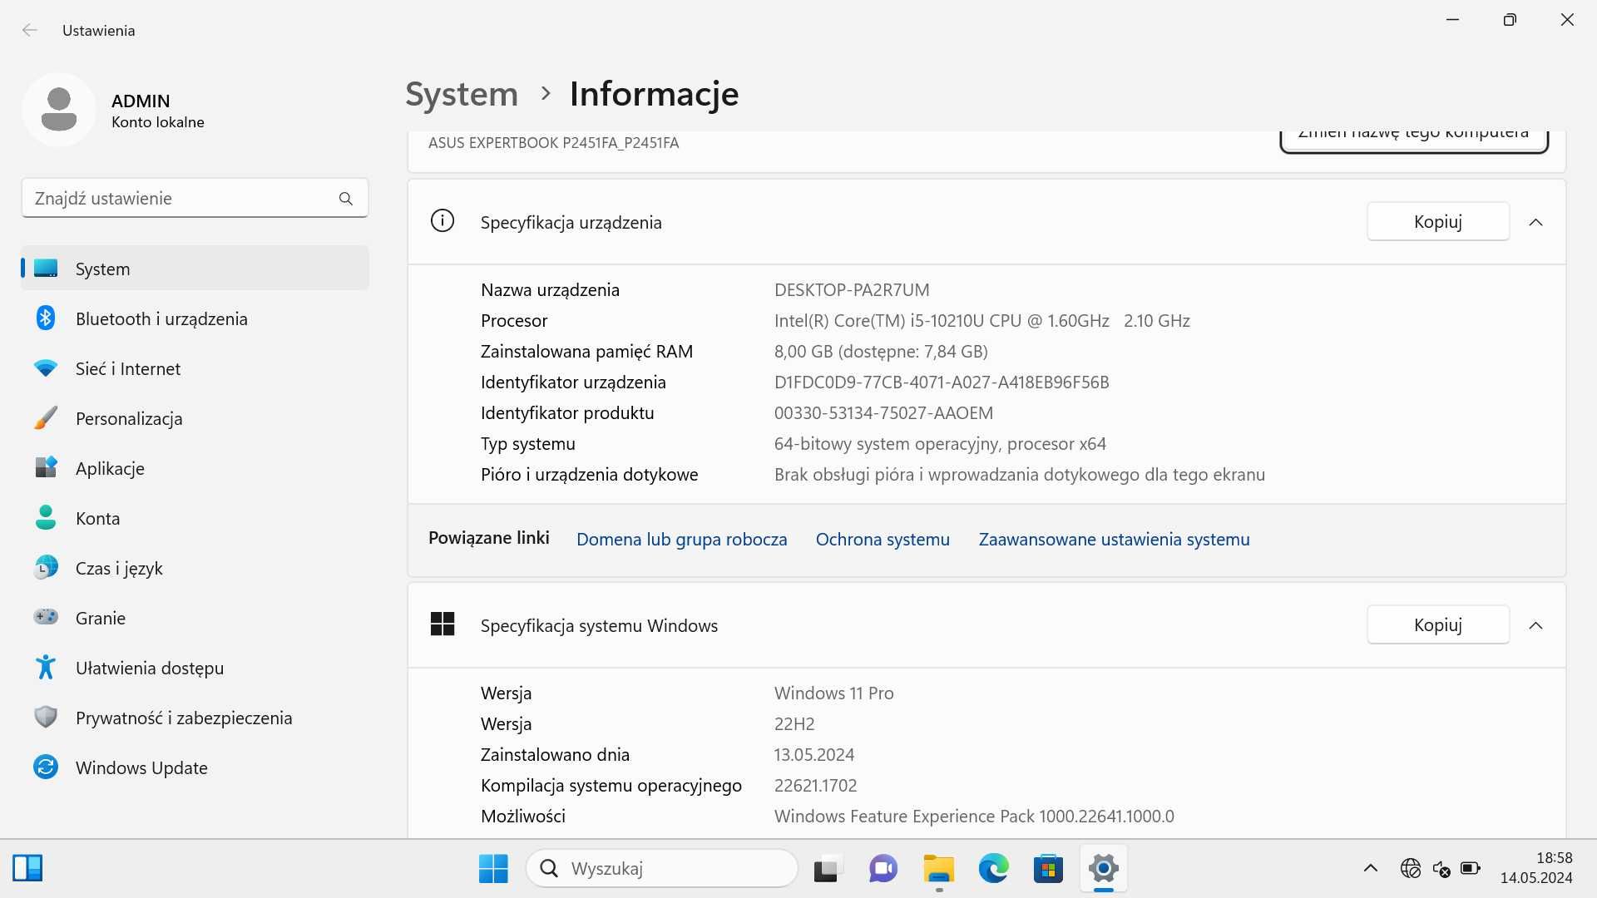Go to Sieć i Internet settings

coord(195,368)
